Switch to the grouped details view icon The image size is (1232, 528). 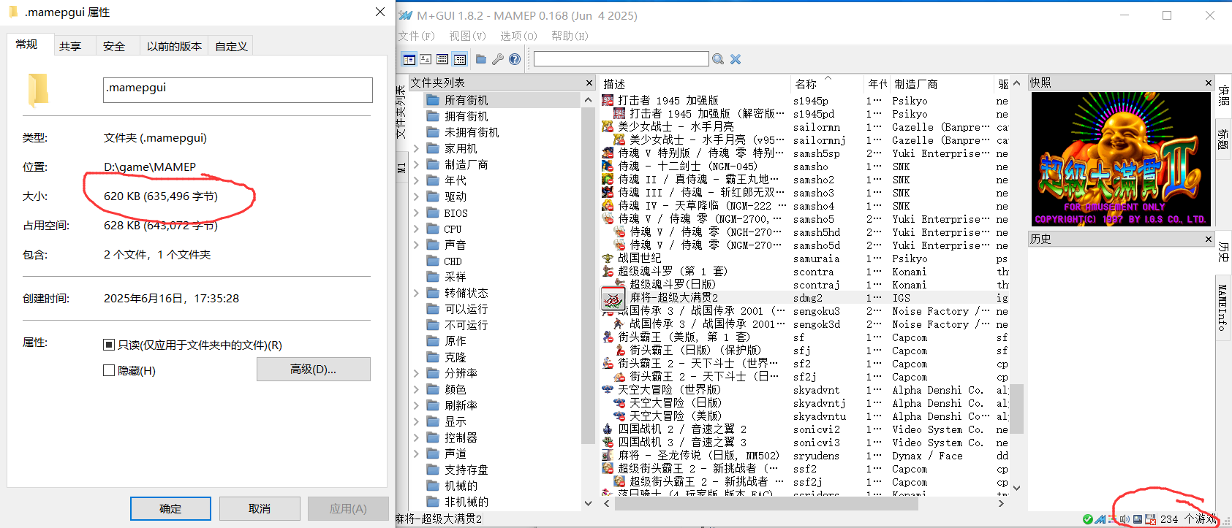[x=460, y=59]
